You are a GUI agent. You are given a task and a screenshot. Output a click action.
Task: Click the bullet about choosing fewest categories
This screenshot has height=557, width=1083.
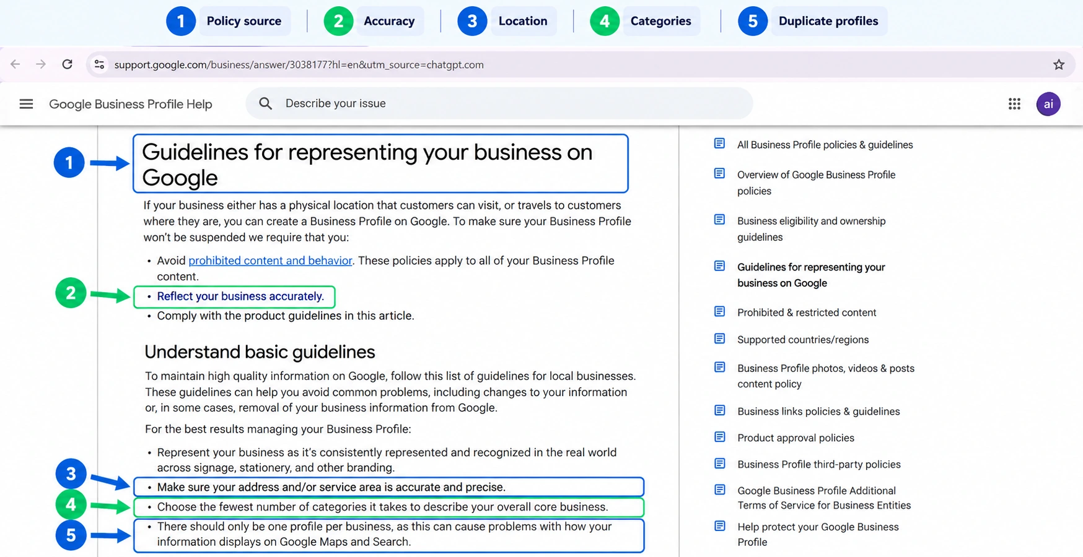click(382, 507)
